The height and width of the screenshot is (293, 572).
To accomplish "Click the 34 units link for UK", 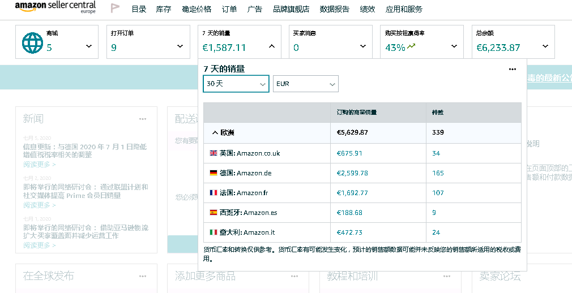I will (x=436, y=153).
